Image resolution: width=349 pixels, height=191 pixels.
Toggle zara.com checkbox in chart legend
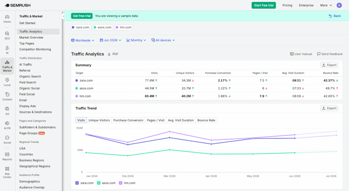(x=77, y=183)
